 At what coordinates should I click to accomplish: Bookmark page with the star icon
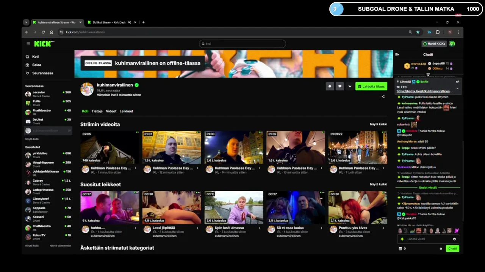point(418,32)
